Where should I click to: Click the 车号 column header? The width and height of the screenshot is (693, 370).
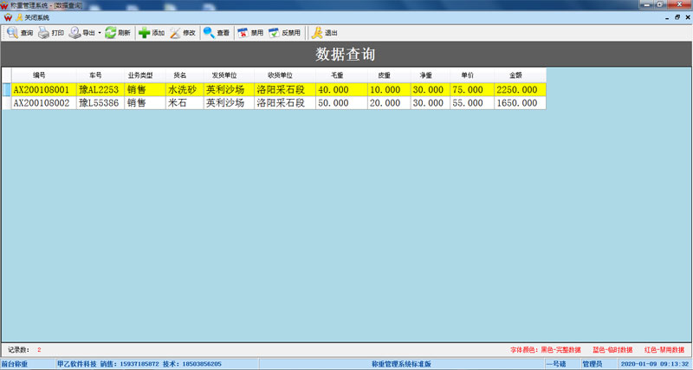95,75
